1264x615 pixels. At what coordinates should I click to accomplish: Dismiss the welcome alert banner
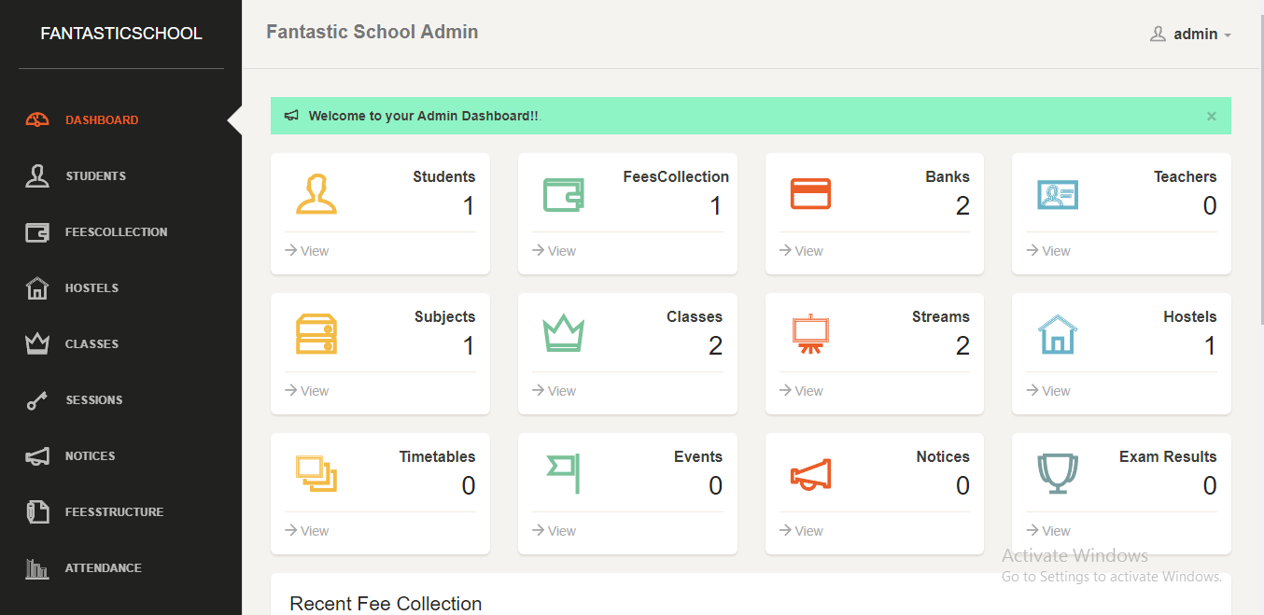[1211, 117]
